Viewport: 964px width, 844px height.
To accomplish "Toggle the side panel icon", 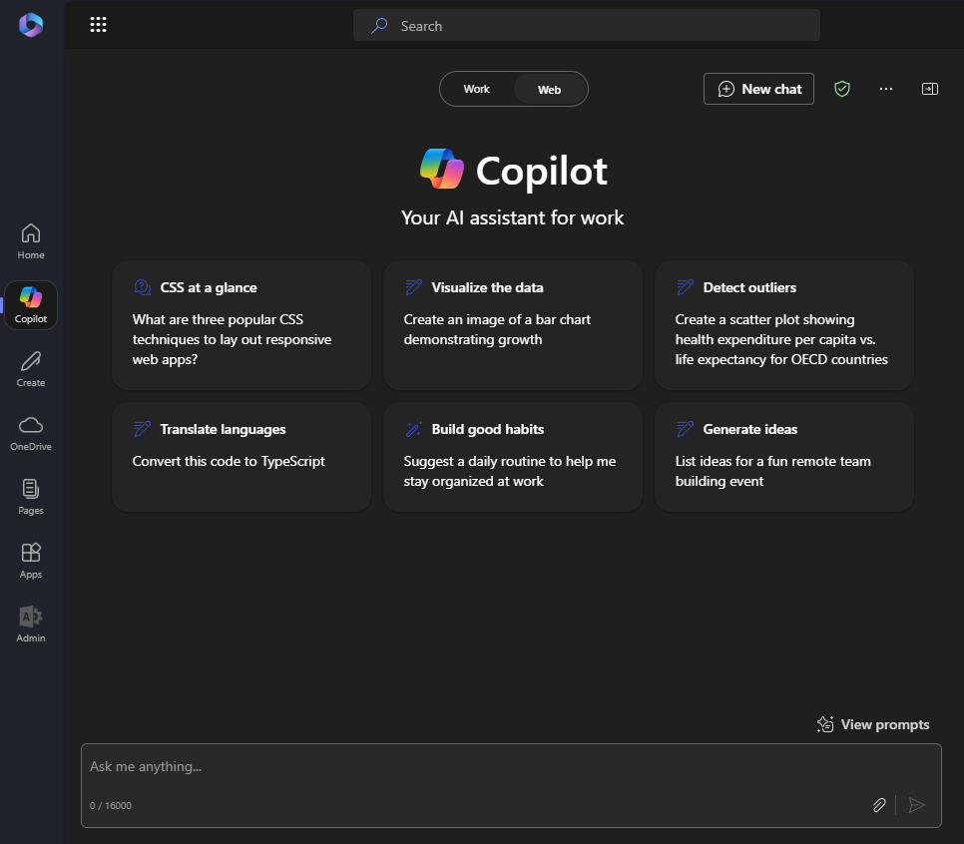I will click(x=930, y=89).
